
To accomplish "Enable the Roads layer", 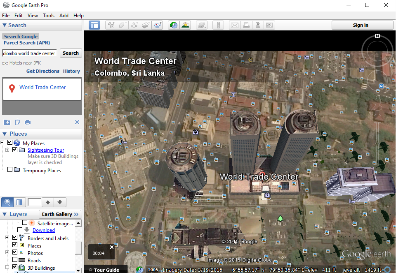I will pyautogui.click(x=15, y=260).
